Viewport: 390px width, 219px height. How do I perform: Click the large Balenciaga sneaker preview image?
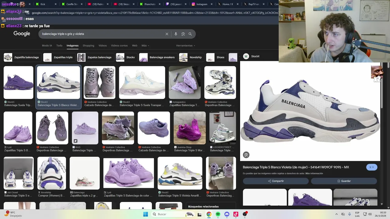click(x=310, y=111)
